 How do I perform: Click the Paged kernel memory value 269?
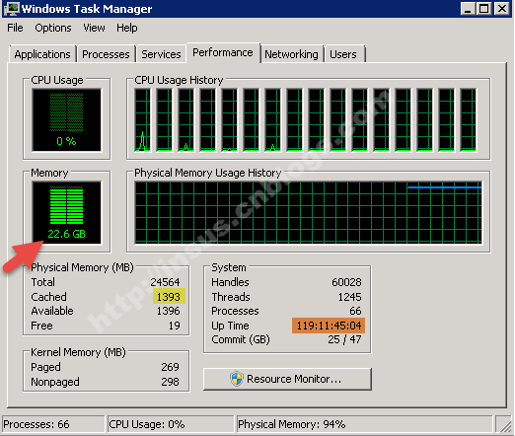(170, 367)
